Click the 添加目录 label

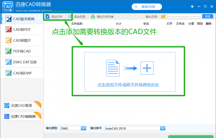(79, 17)
